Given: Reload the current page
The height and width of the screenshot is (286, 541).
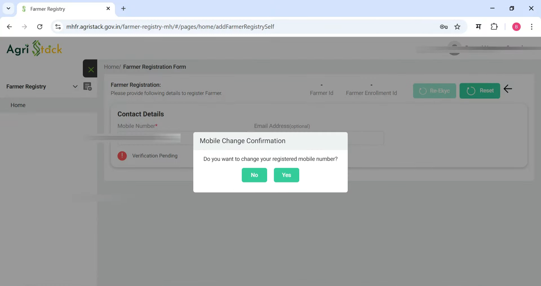Looking at the screenshot, I should [x=40, y=27].
